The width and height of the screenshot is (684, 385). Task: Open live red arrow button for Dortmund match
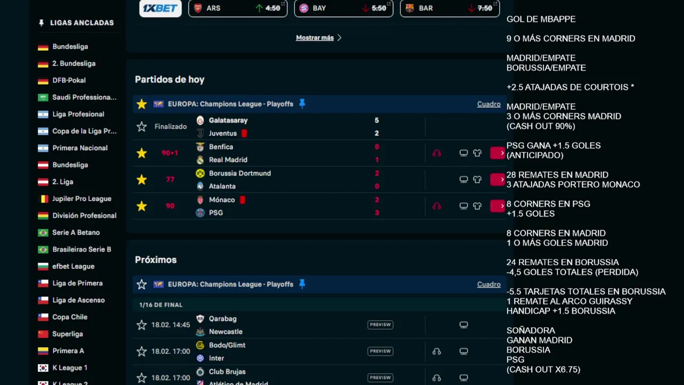[497, 180]
